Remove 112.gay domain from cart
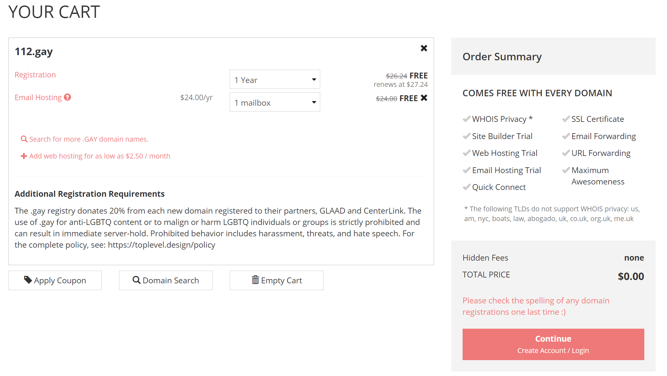The width and height of the screenshot is (667, 376). 424,48
